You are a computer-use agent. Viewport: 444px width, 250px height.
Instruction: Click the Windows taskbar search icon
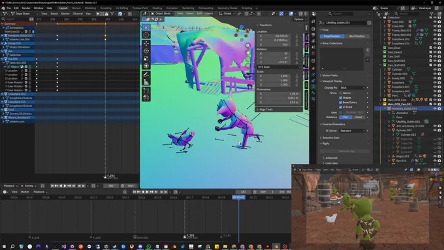click(12, 246)
